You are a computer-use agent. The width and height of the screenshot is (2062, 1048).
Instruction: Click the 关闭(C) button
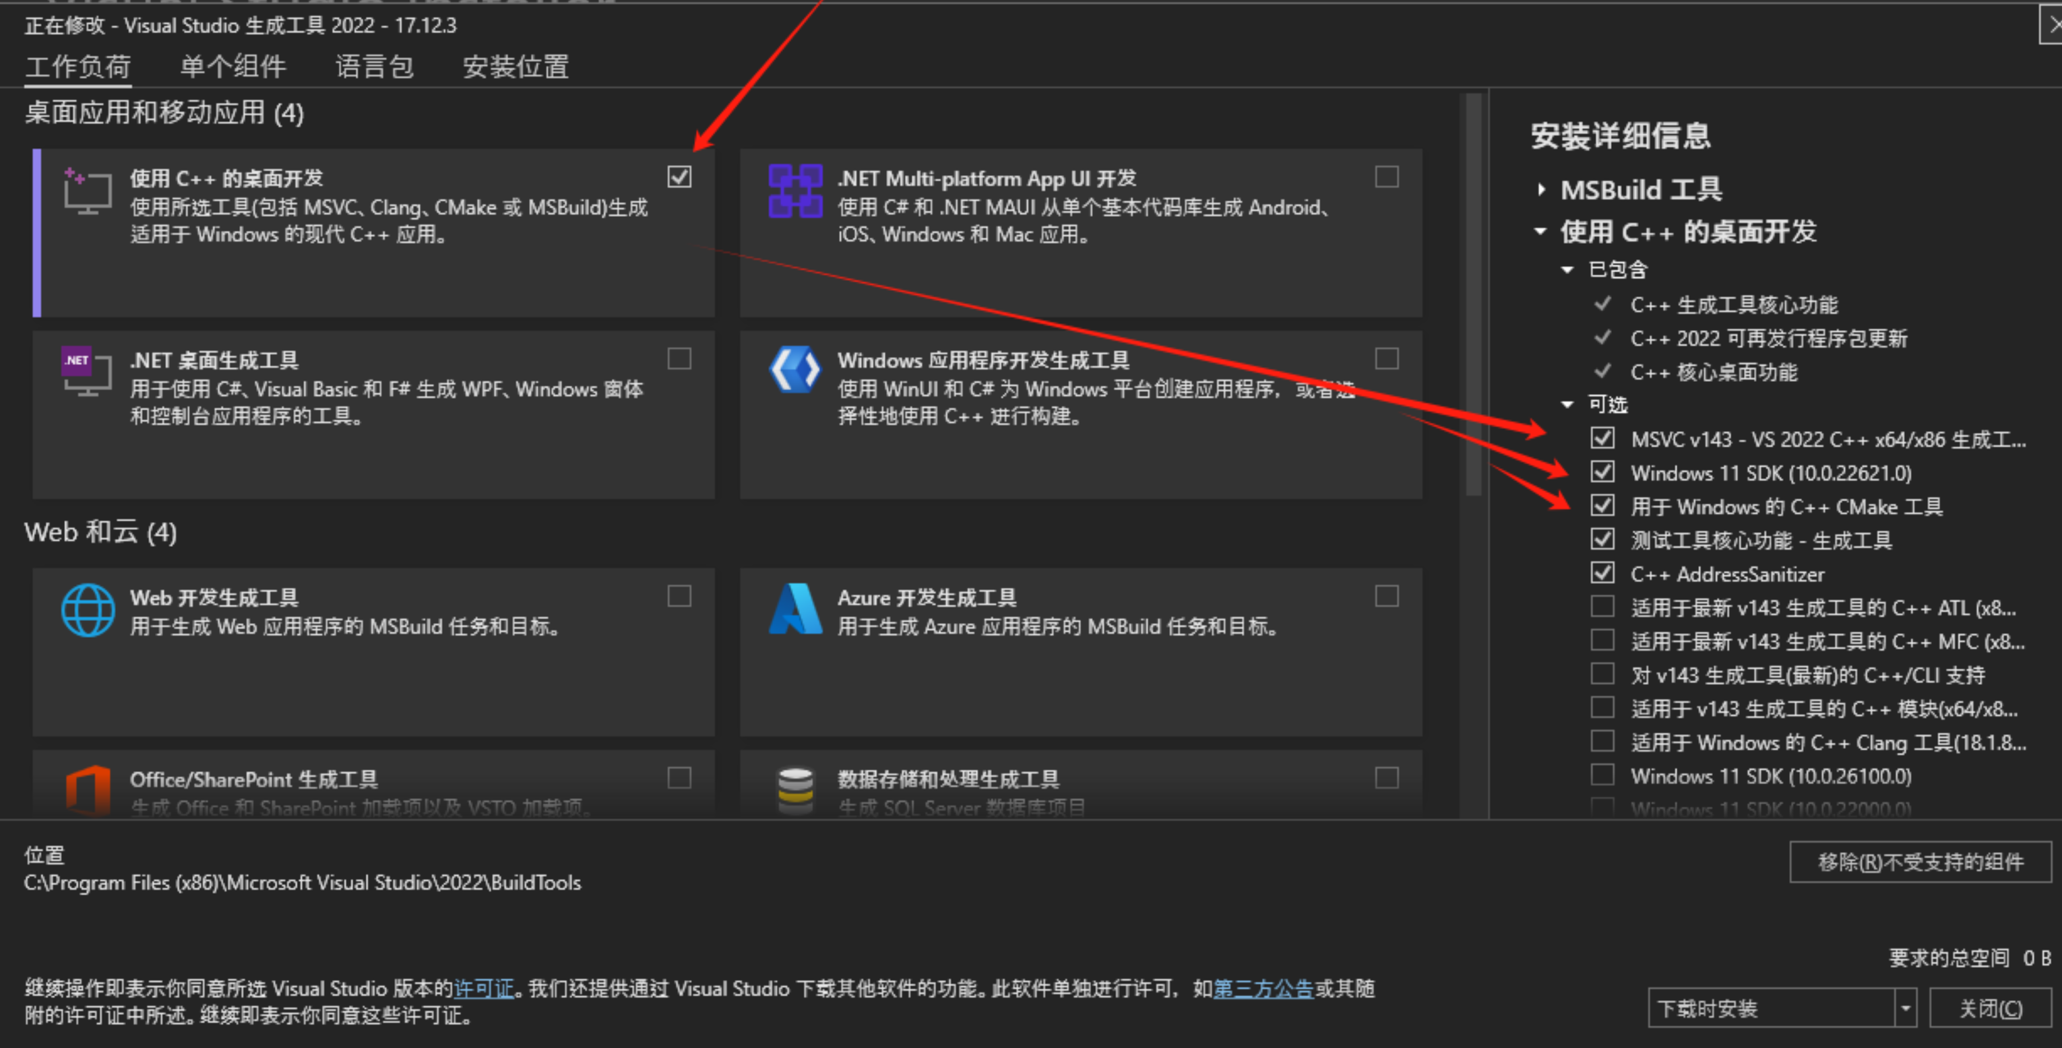pos(1990,1007)
